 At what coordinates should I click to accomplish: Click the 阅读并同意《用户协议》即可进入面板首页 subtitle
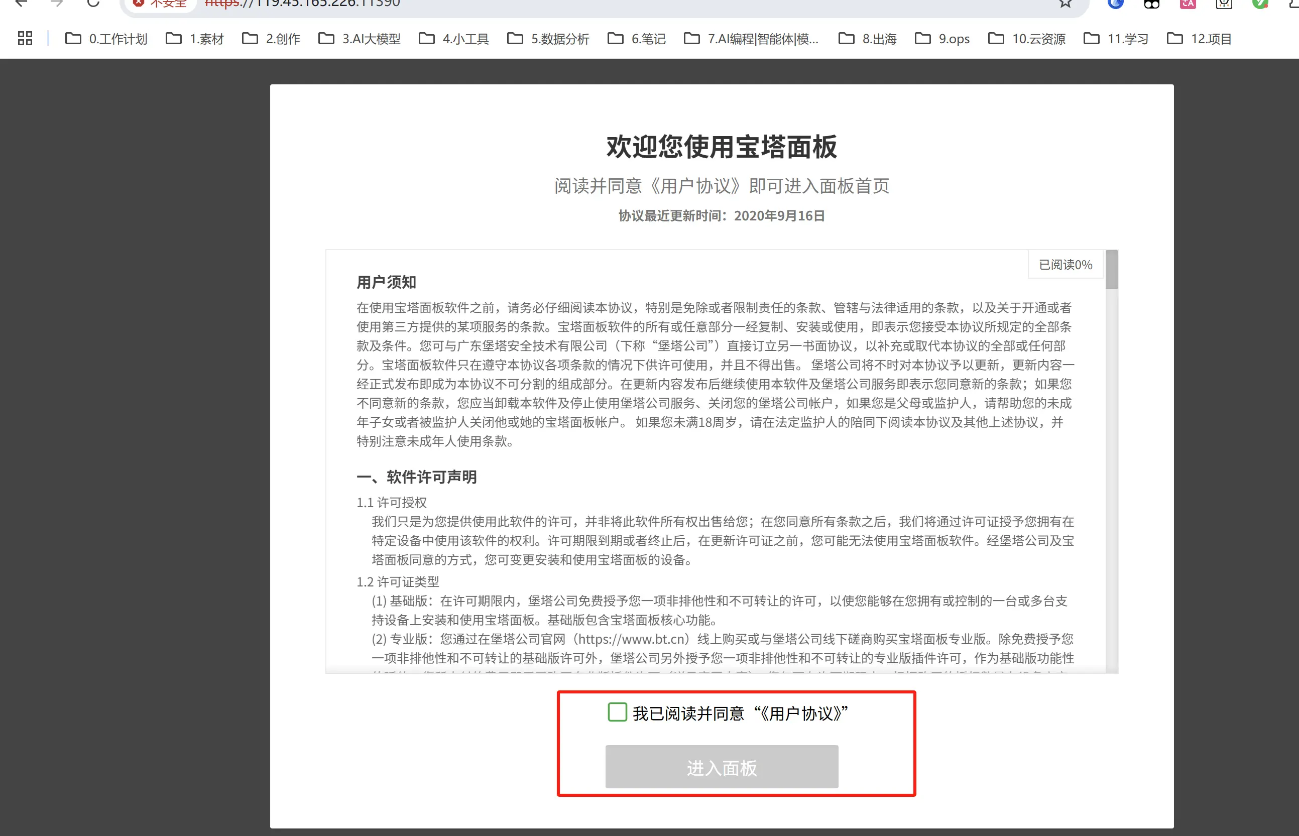click(x=722, y=186)
